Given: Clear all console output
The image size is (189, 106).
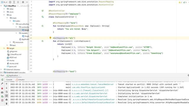Looking at the screenshot, I should (x=6, y=103).
